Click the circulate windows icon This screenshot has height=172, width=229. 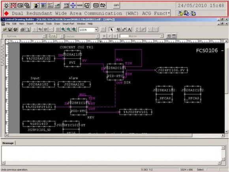(87, 6)
